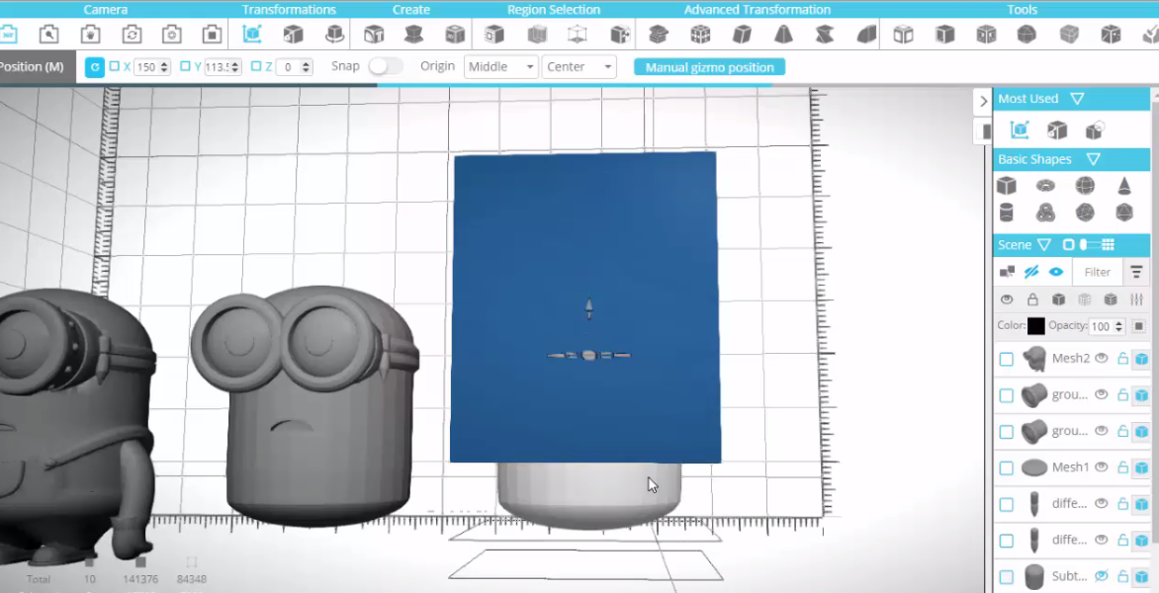Add a sphere from Basic Shapes
Screen dimensions: 1159x593
tap(1085, 186)
